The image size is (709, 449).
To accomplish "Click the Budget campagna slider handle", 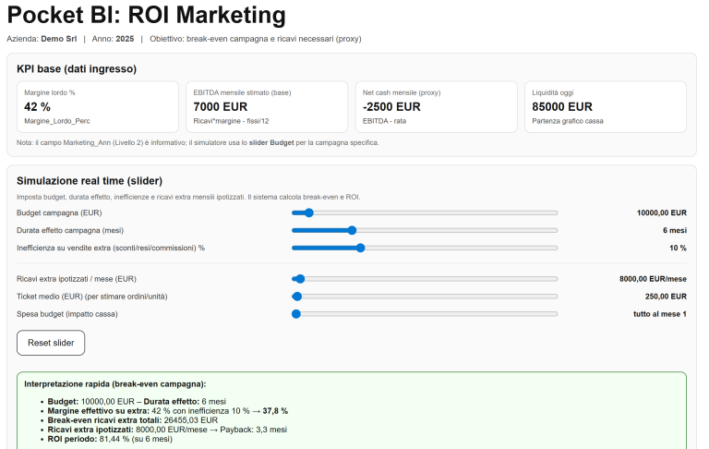I will [x=309, y=212].
